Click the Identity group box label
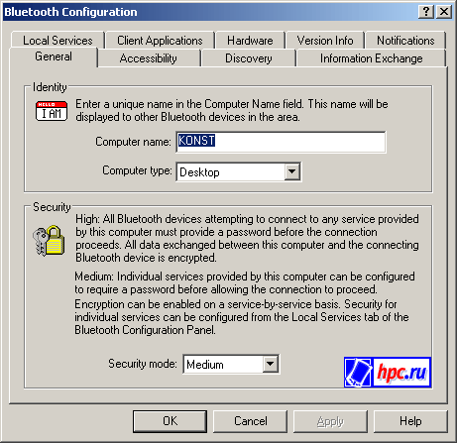This screenshot has height=443, width=457. [x=50, y=87]
